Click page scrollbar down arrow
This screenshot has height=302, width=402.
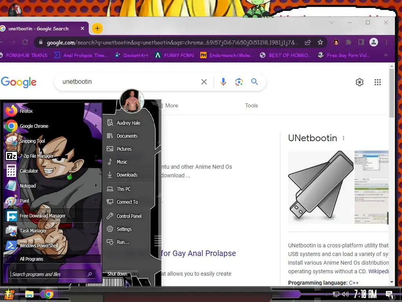coord(391,282)
